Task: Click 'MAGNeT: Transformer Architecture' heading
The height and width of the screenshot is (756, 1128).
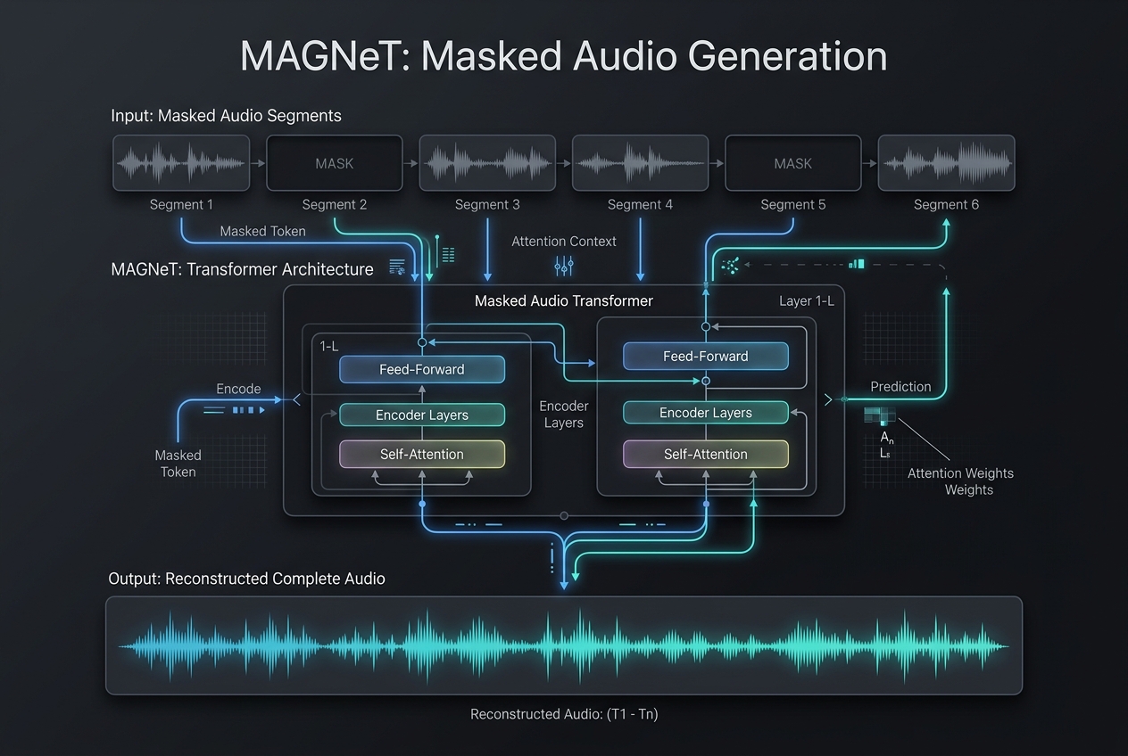Action: [242, 268]
